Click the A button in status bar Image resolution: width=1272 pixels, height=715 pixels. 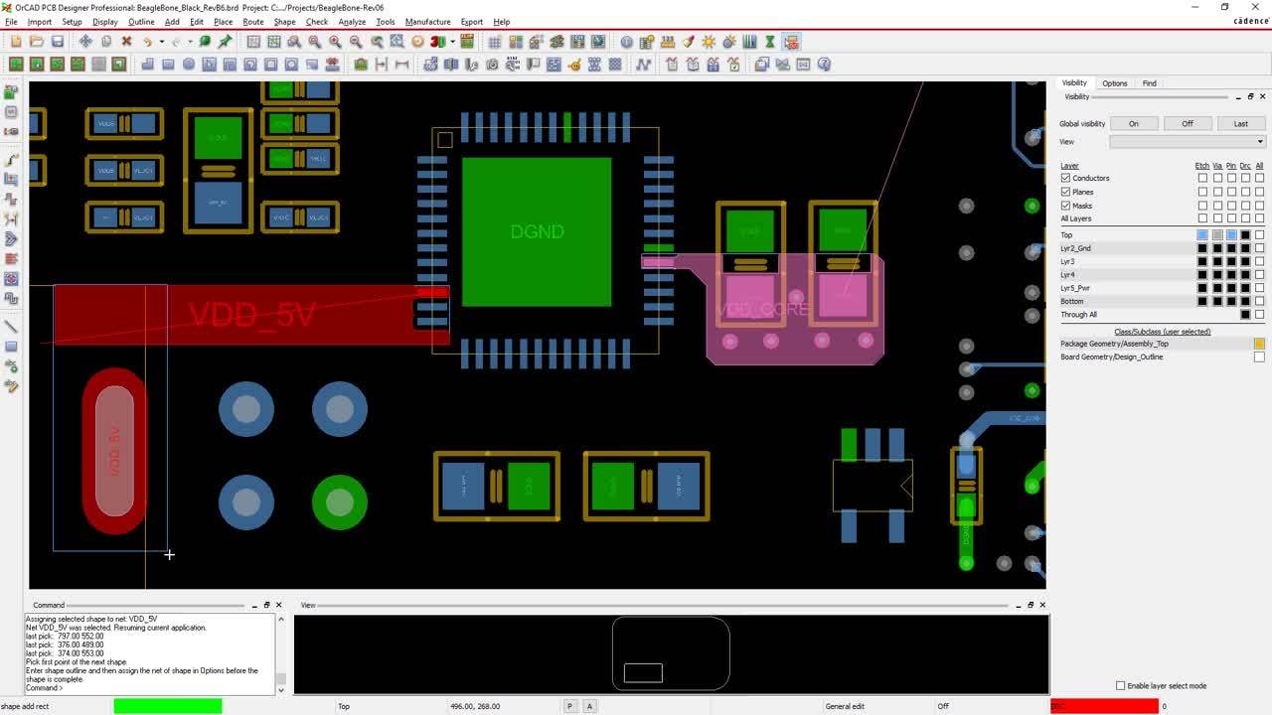[589, 706]
